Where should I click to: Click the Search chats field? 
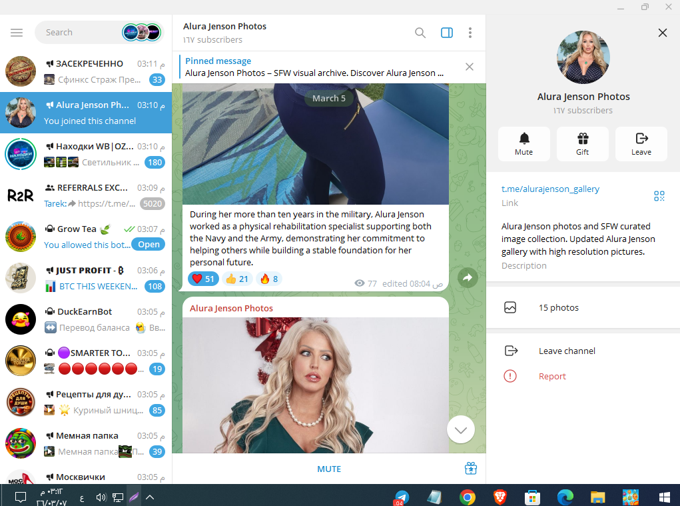[x=78, y=33]
